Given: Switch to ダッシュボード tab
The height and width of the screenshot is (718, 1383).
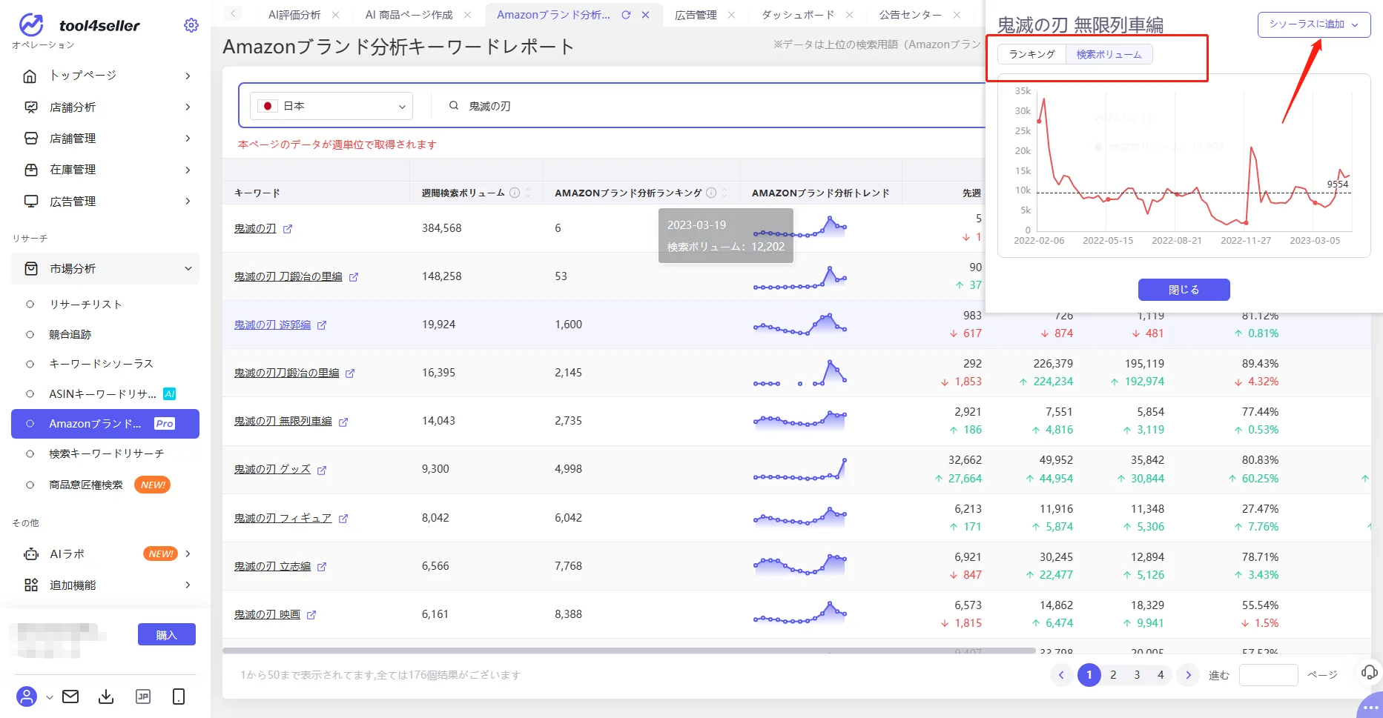Looking at the screenshot, I should (798, 15).
